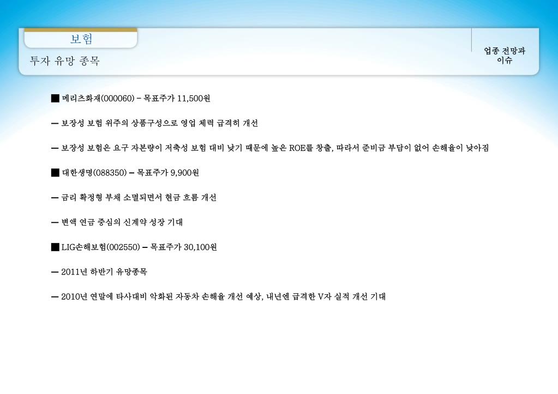Select the 메리츠화재(000060) 목표주가 11,500원 line
558x394 pixels.
point(130,98)
